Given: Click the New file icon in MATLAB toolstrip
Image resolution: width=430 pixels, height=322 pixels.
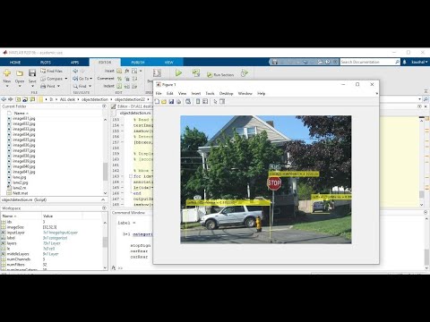Looking at the screenshot, I should 7,73.
